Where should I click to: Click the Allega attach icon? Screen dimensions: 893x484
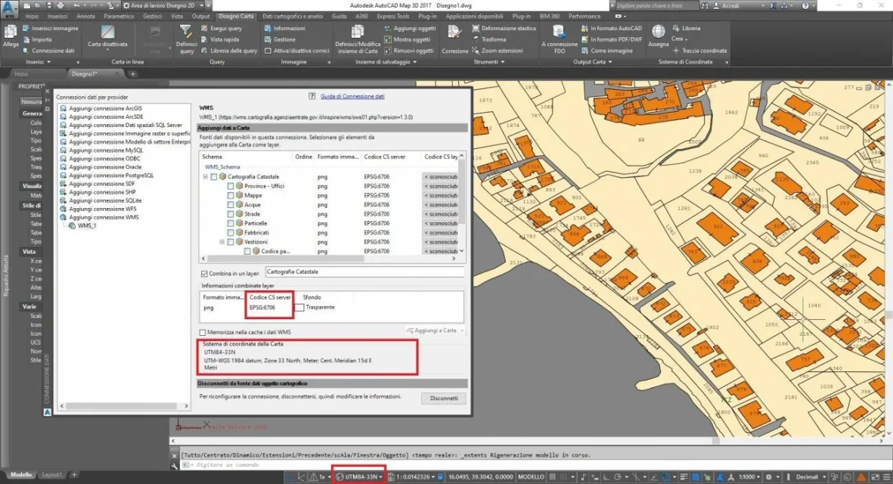[11, 37]
